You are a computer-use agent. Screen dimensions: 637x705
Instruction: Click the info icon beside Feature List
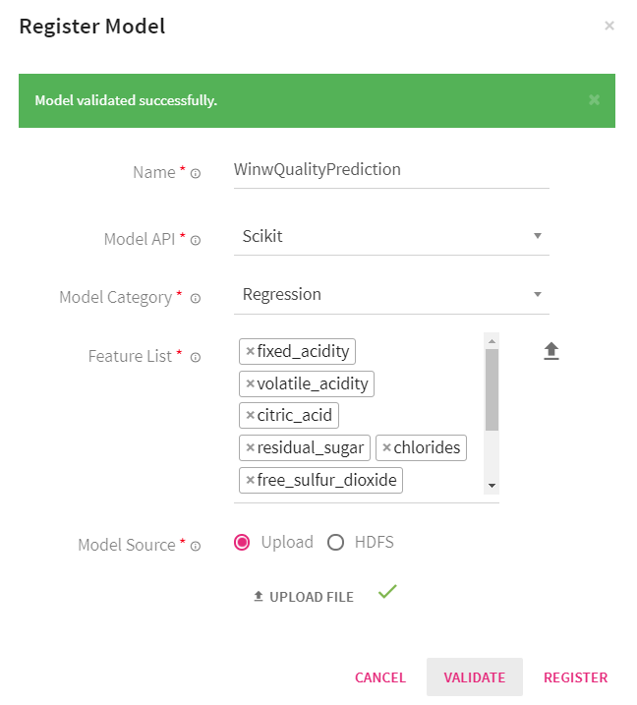[x=196, y=357]
